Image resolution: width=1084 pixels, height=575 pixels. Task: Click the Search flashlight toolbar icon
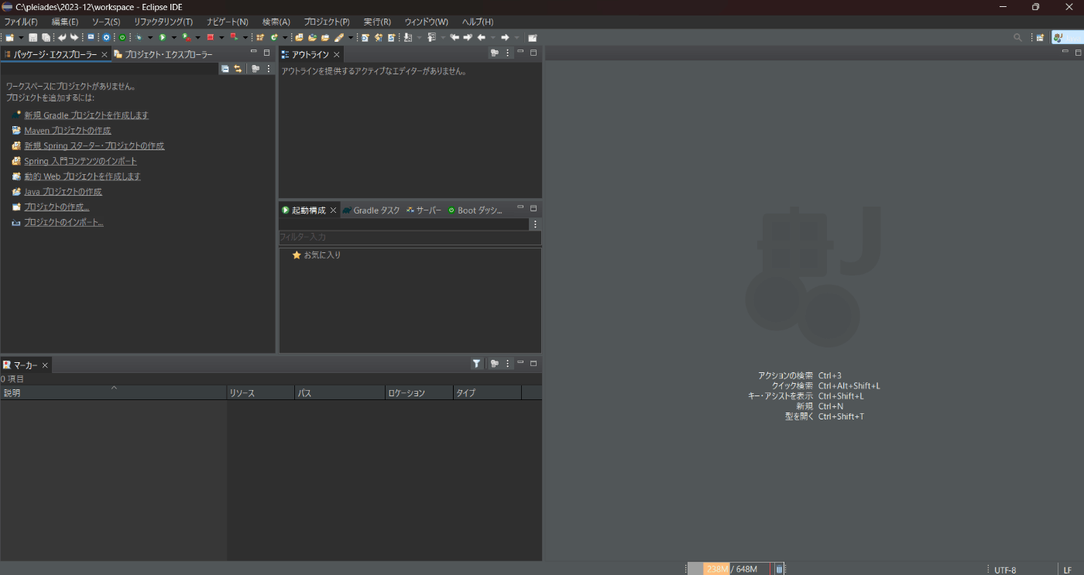pyautogui.click(x=338, y=37)
